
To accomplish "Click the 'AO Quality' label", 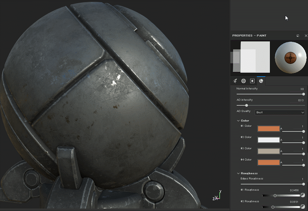I will tap(244, 111).
